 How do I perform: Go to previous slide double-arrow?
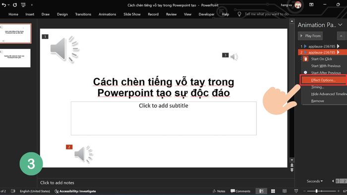[x=291, y=165]
